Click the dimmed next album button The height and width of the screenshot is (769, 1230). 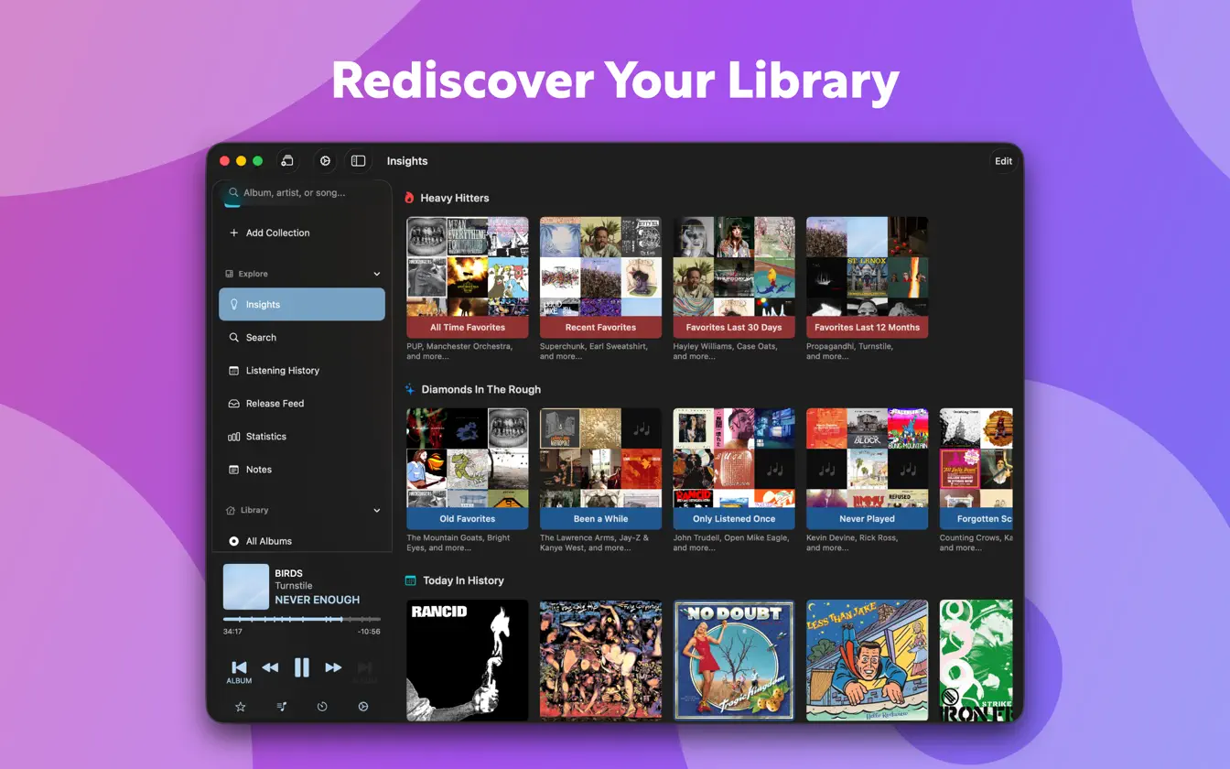[x=364, y=671]
